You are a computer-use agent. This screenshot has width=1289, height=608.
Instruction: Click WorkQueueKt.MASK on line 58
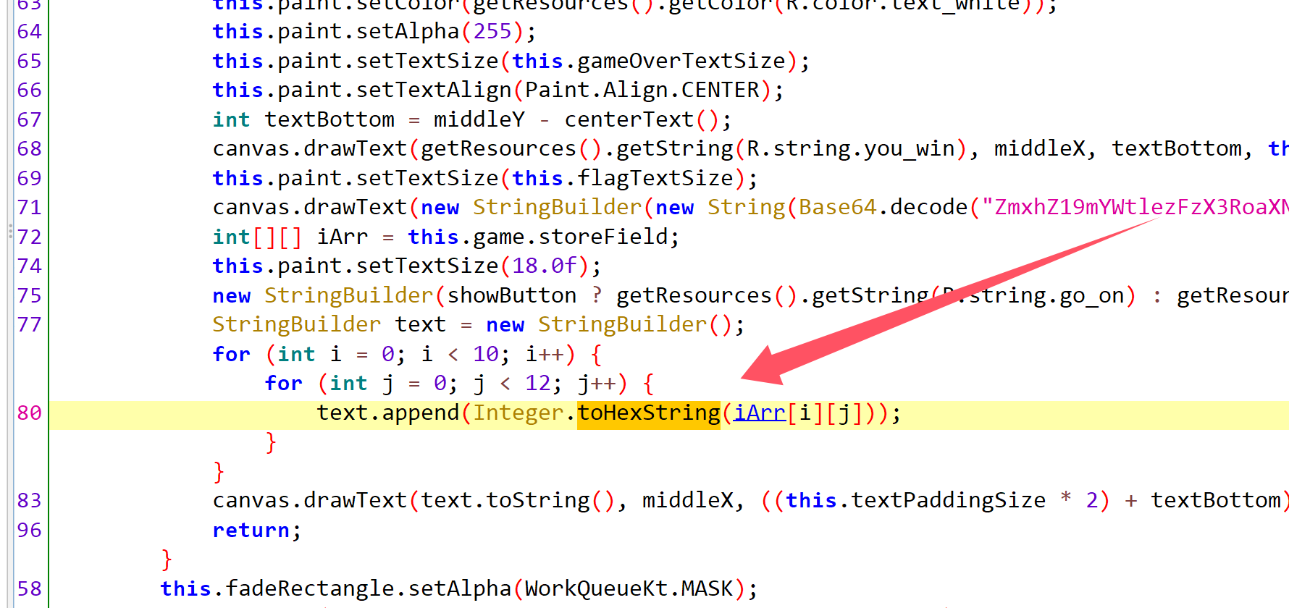click(629, 588)
